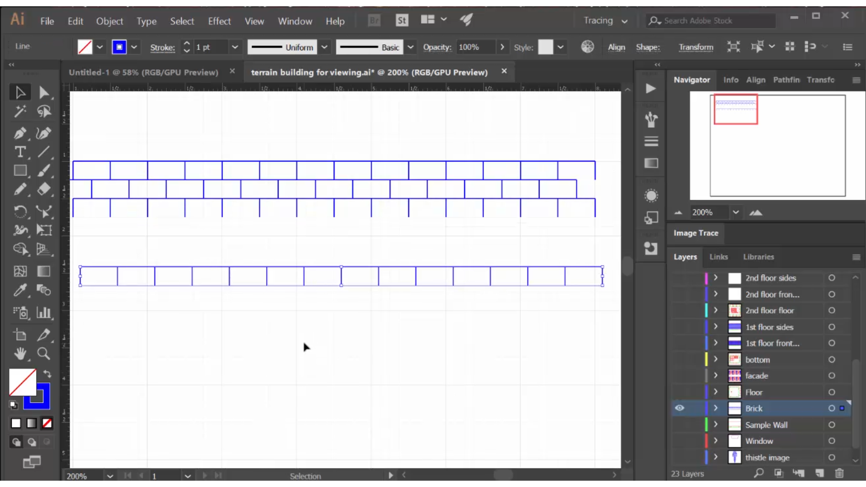Expand the 2nd floor sides layer

coord(716,278)
